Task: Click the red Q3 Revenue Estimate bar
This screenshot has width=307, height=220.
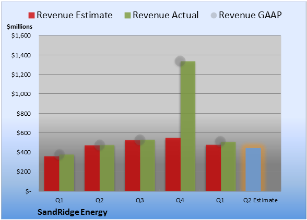Action: [133, 165]
